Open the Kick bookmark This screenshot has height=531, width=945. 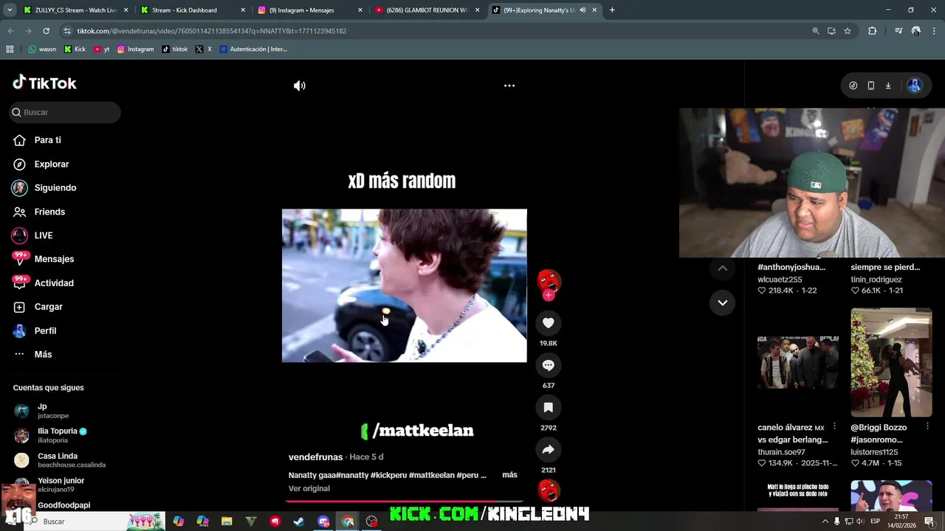pyautogui.click(x=75, y=49)
